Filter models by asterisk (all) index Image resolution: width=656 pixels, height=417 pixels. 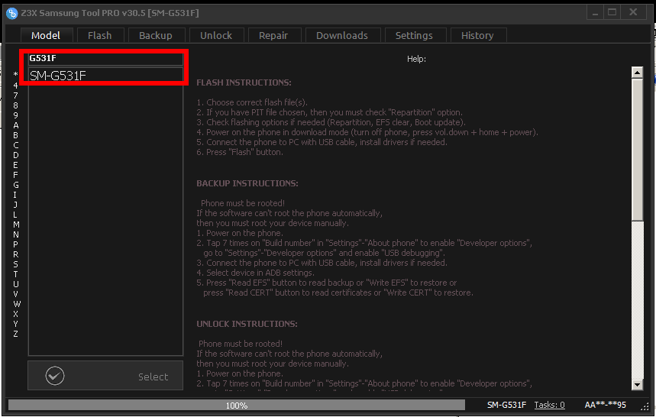[15, 75]
